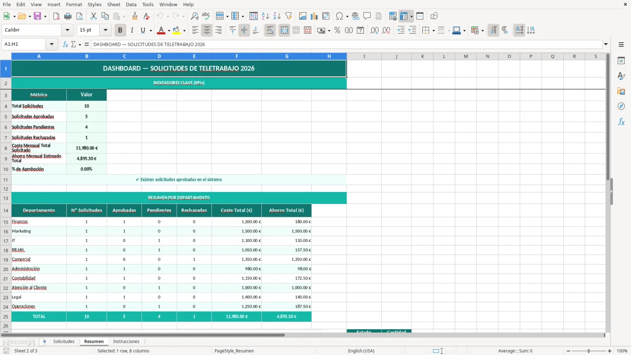The height and width of the screenshot is (355, 631).
Task: Open sidebar Navigator compass icon
Action: [621, 106]
